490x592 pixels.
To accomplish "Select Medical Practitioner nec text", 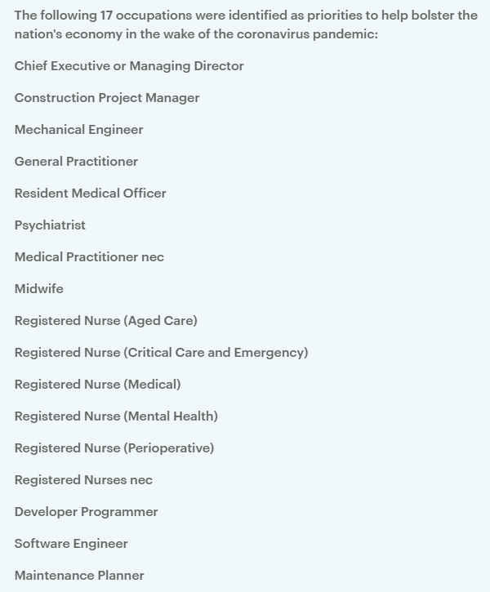I will tap(89, 257).
